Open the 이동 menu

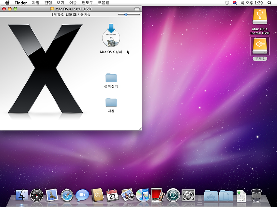pos(73,3)
